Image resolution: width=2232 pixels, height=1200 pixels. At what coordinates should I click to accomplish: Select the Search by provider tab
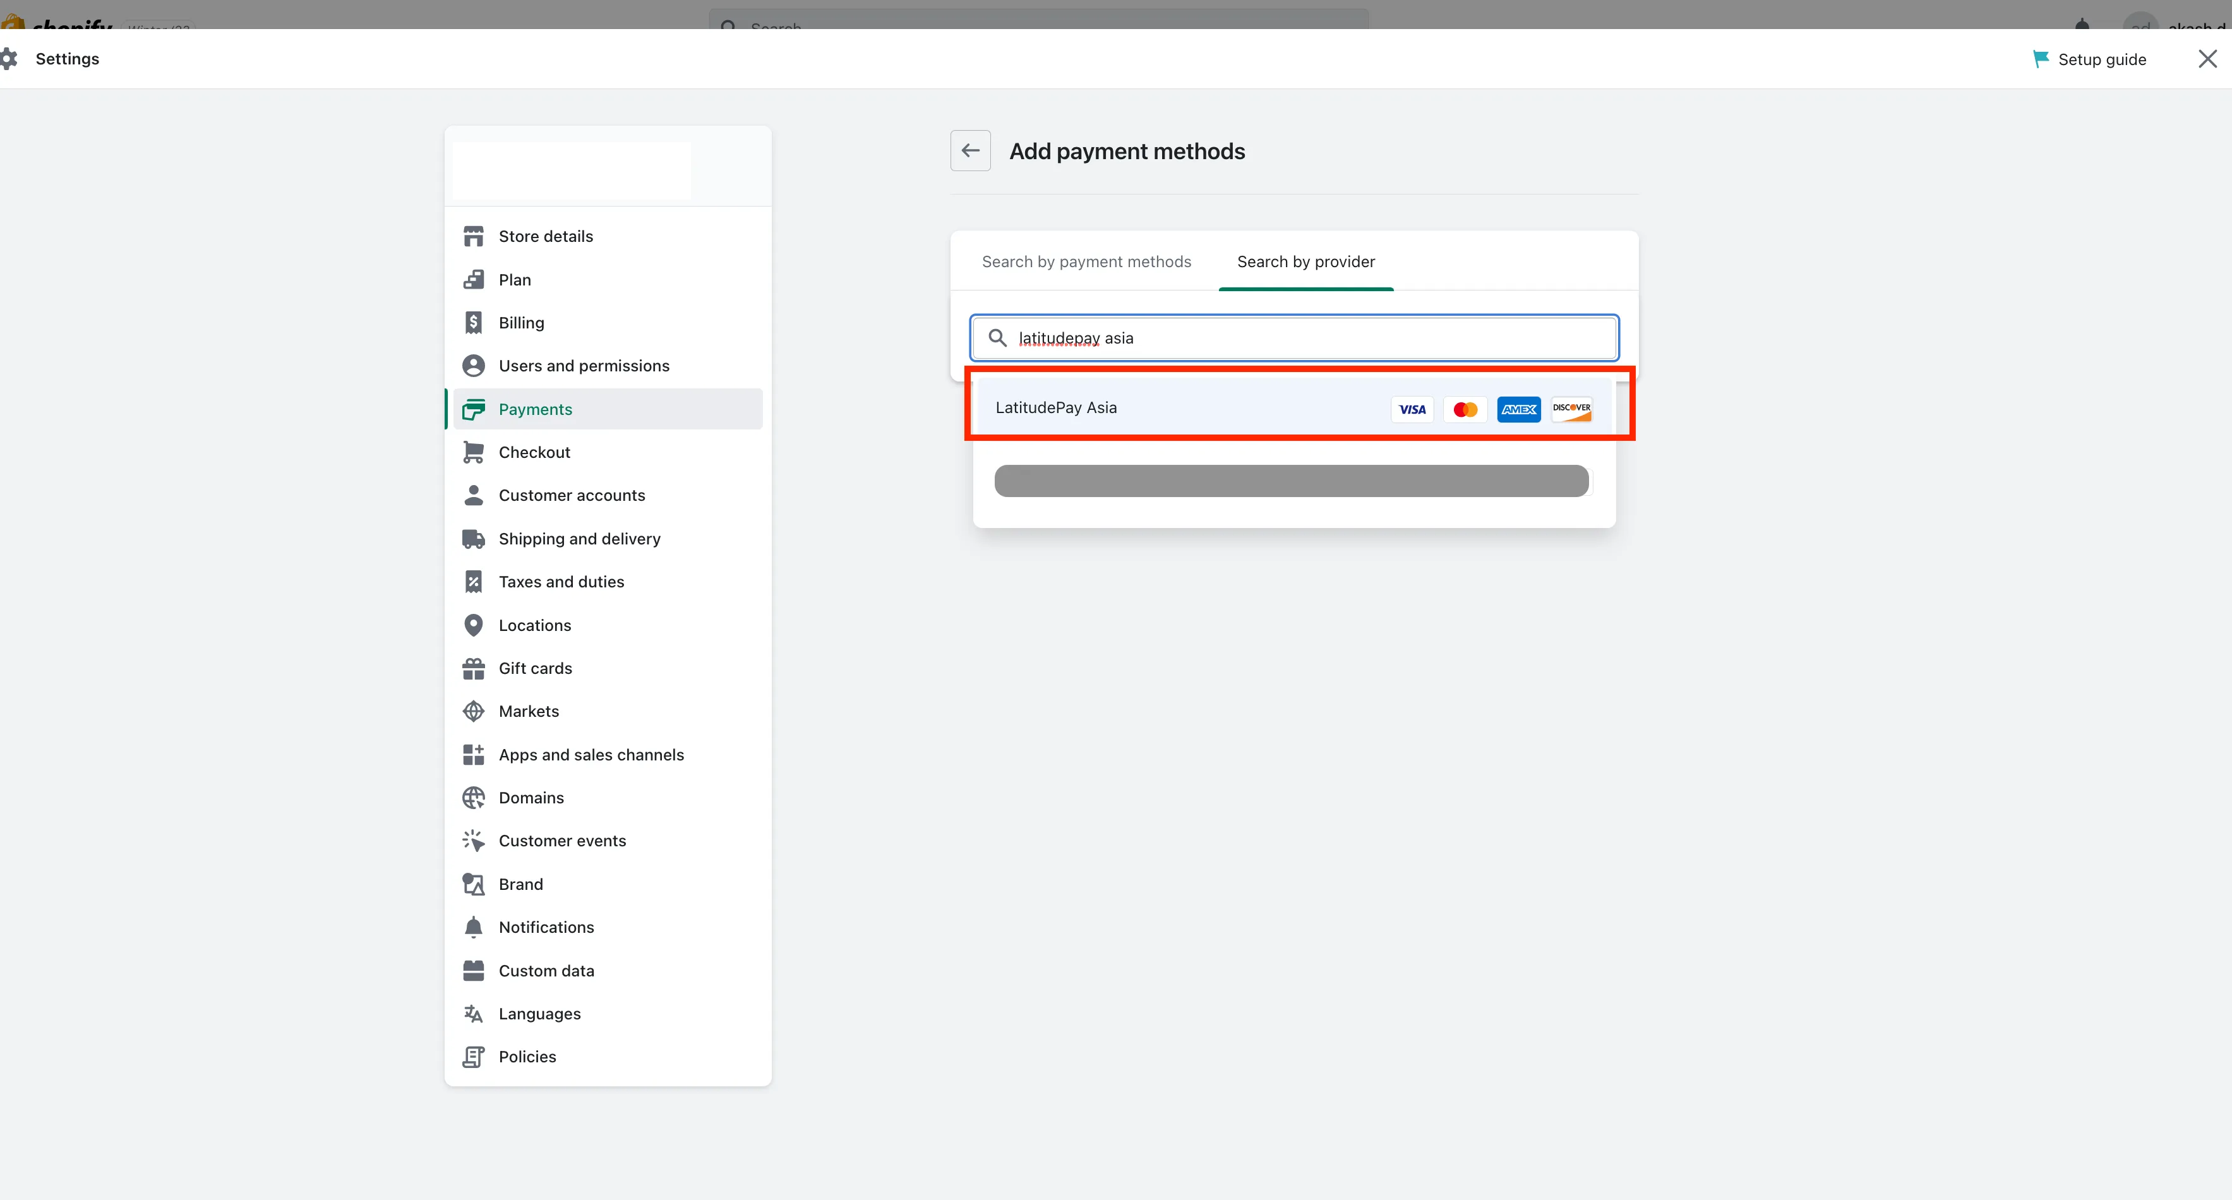click(x=1305, y=261)
